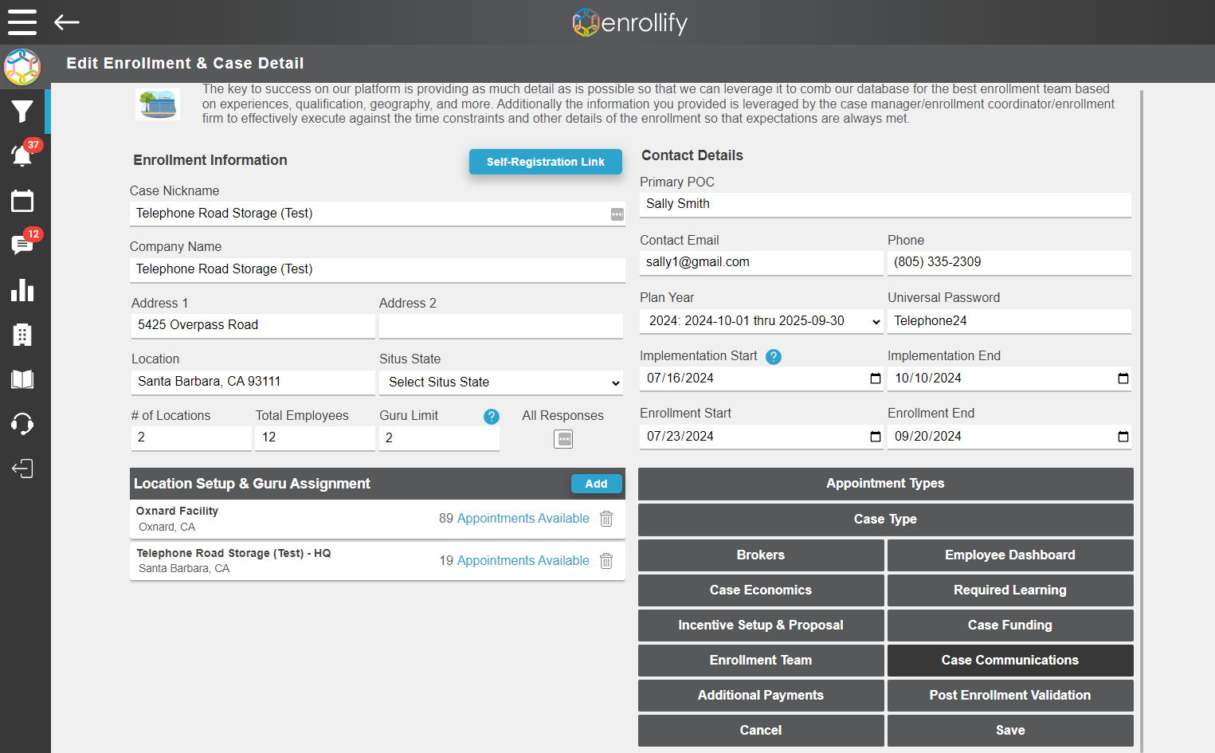Open the Plan Year dropdown
The height and width of the screenshot is (753, 1215).
pos(762,321)
